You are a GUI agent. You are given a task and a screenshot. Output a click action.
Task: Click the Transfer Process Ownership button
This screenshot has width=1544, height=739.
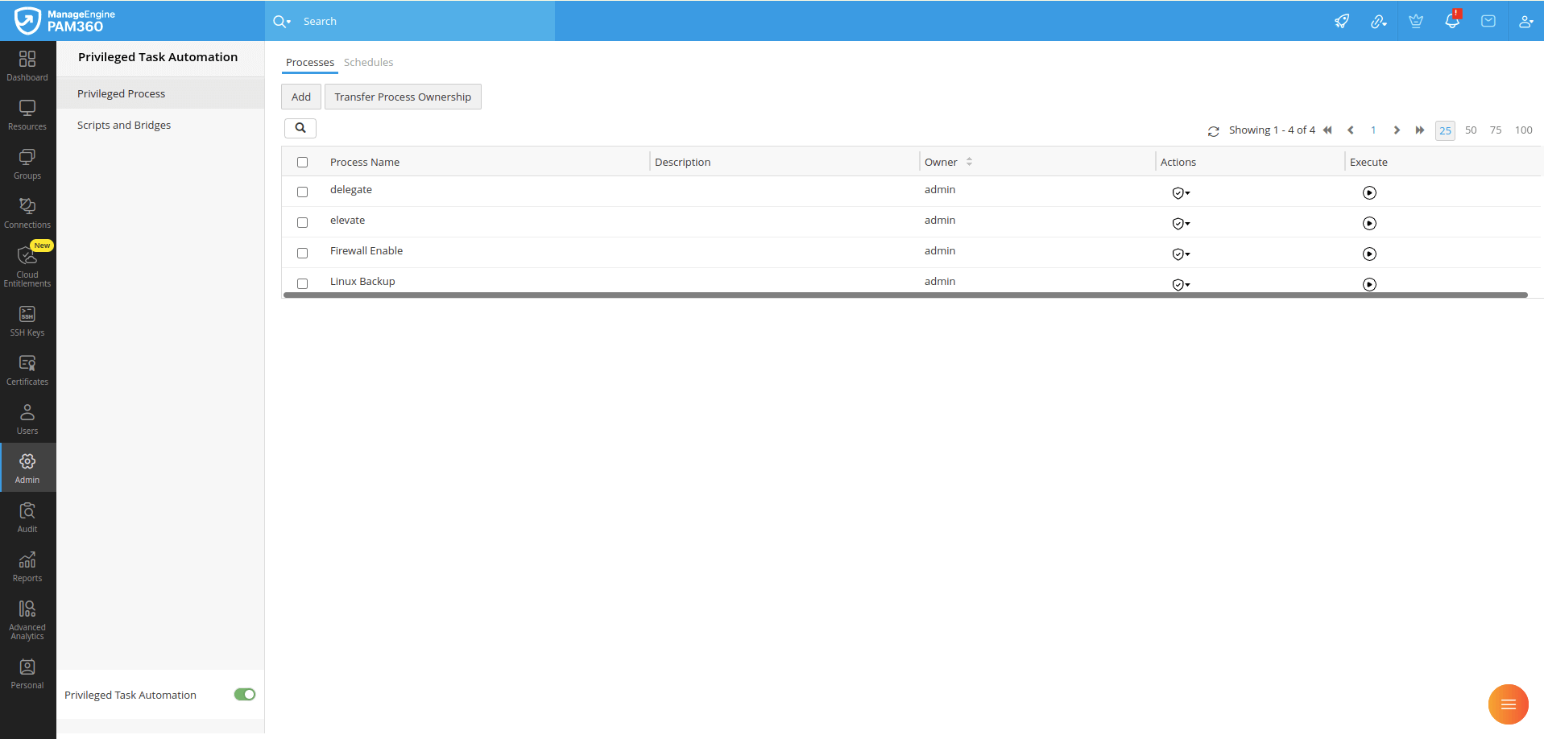point(403,96)
